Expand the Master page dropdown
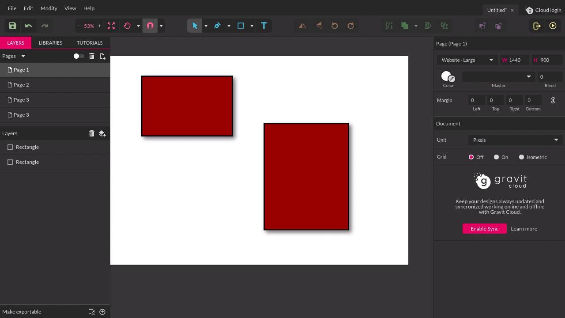Image resolution: width=565 pixels, height=318 pixels. (498, 77)
